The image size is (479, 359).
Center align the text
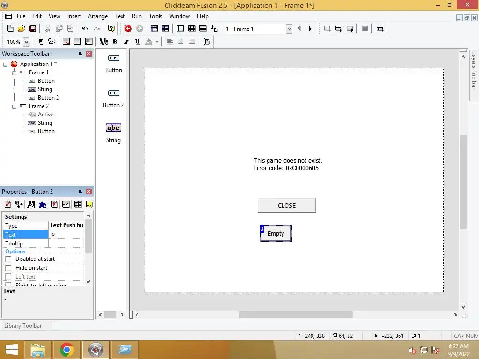[181, 42]
